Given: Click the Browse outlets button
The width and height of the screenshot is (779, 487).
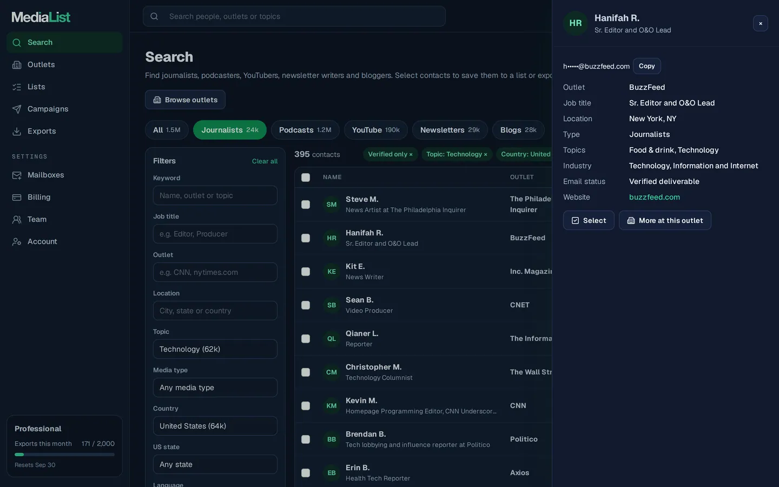Looking at the screenshot, I should [185, 100].
